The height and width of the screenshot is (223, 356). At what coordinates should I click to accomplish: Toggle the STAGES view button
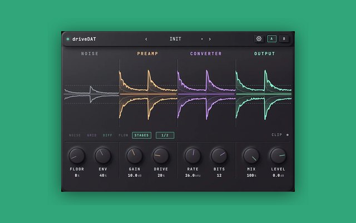tap(141, 135)
